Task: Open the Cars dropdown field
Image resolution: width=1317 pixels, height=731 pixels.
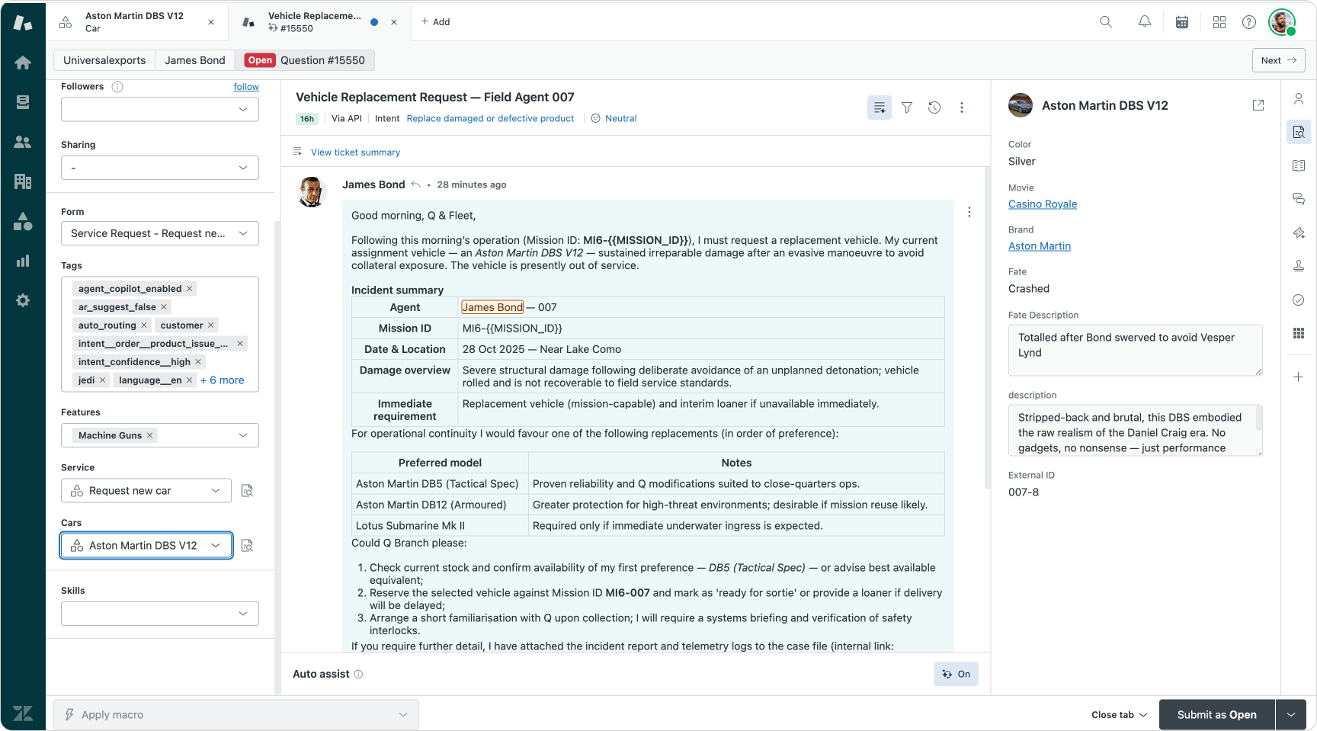Action: 146,546
